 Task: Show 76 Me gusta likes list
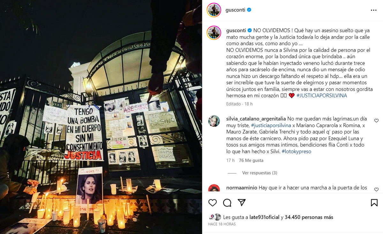251,161
